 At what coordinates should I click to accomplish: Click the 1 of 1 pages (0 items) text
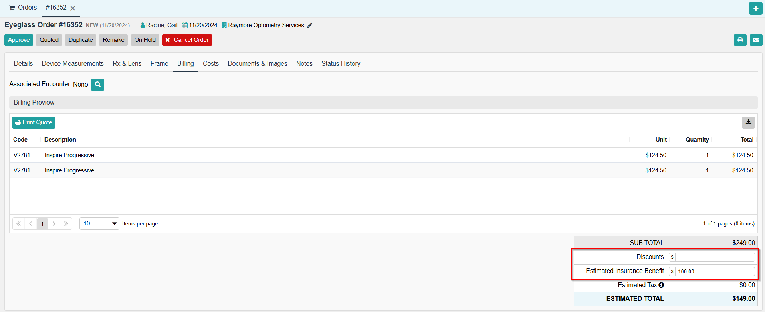point(729,224)
